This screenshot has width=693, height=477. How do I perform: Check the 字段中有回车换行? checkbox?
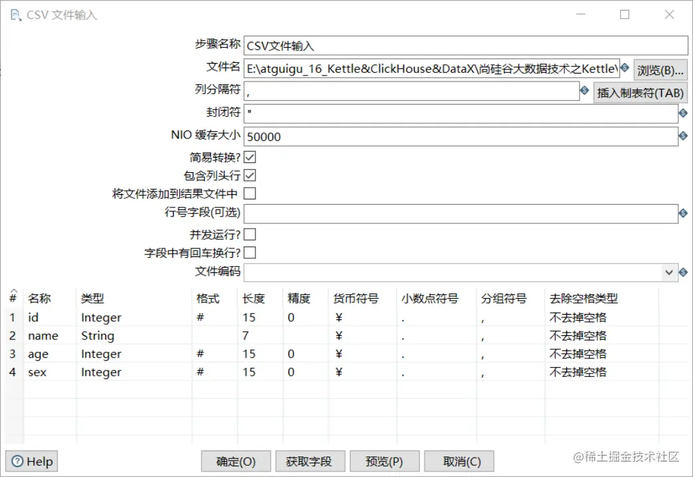pos(250,252)
